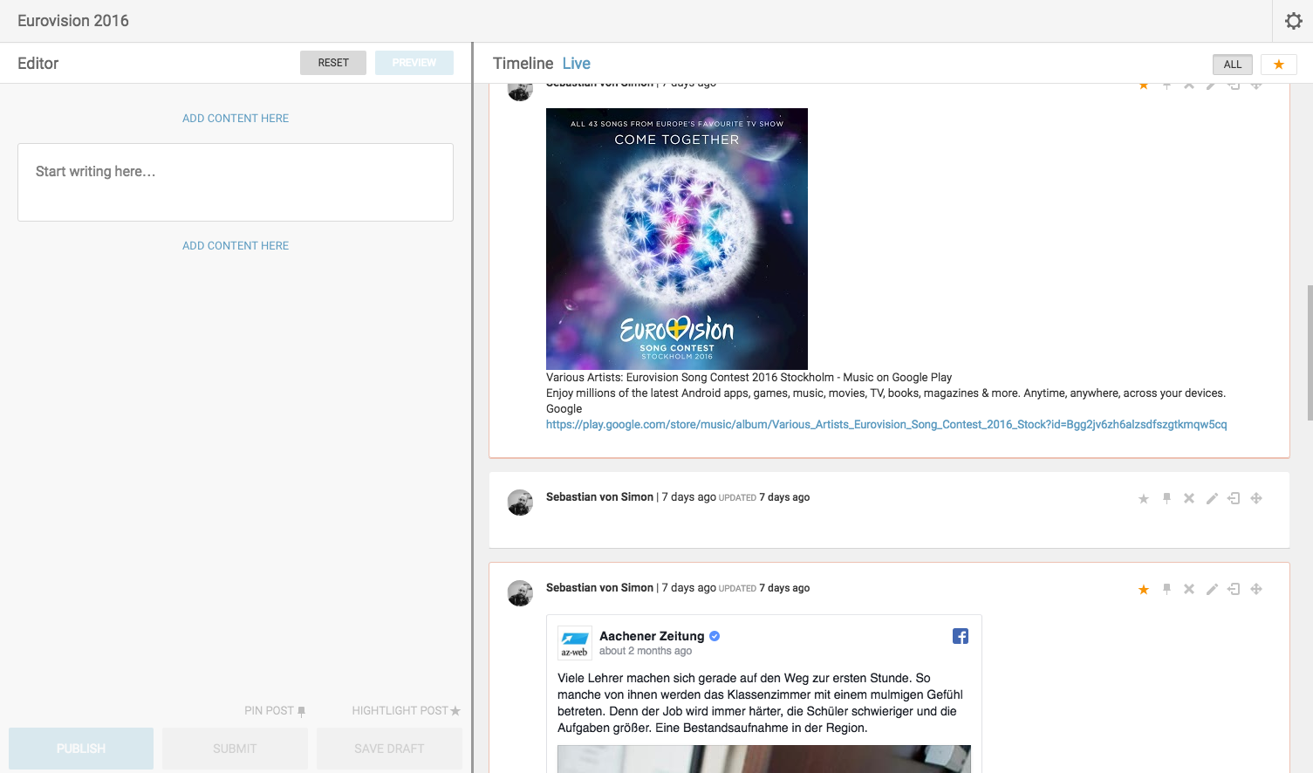Click the az-web page logo
1313x773 pixels.
point(575,643)
